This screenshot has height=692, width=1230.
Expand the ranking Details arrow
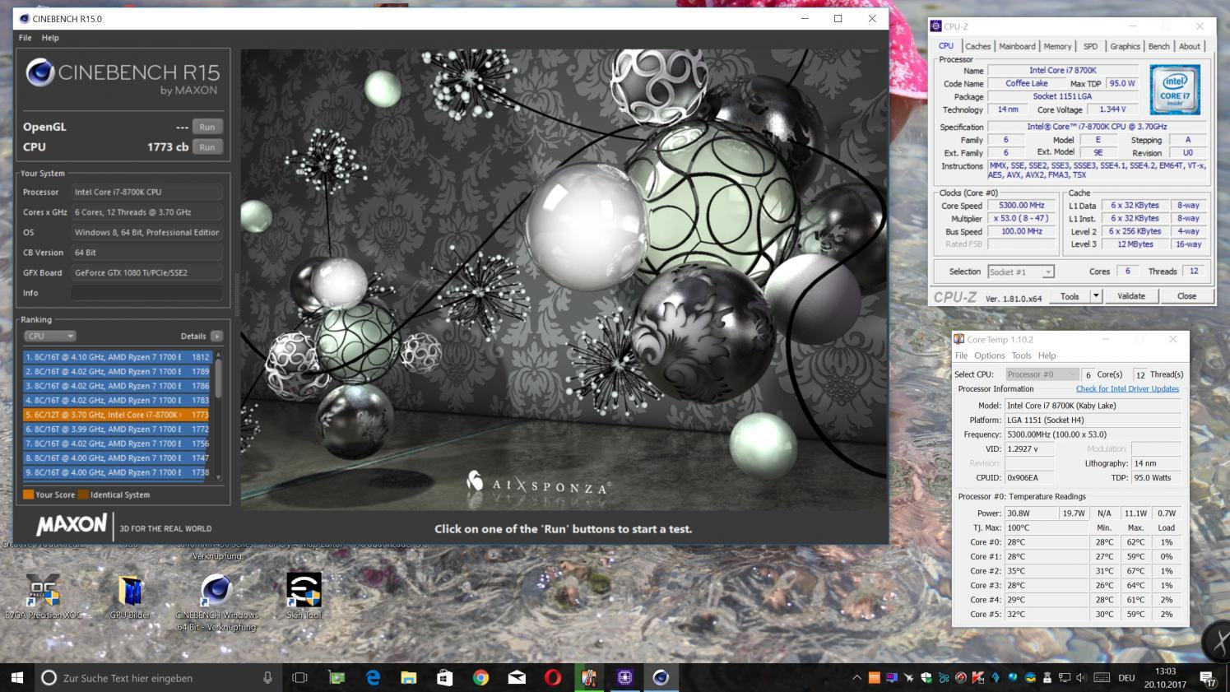[216, 336]
